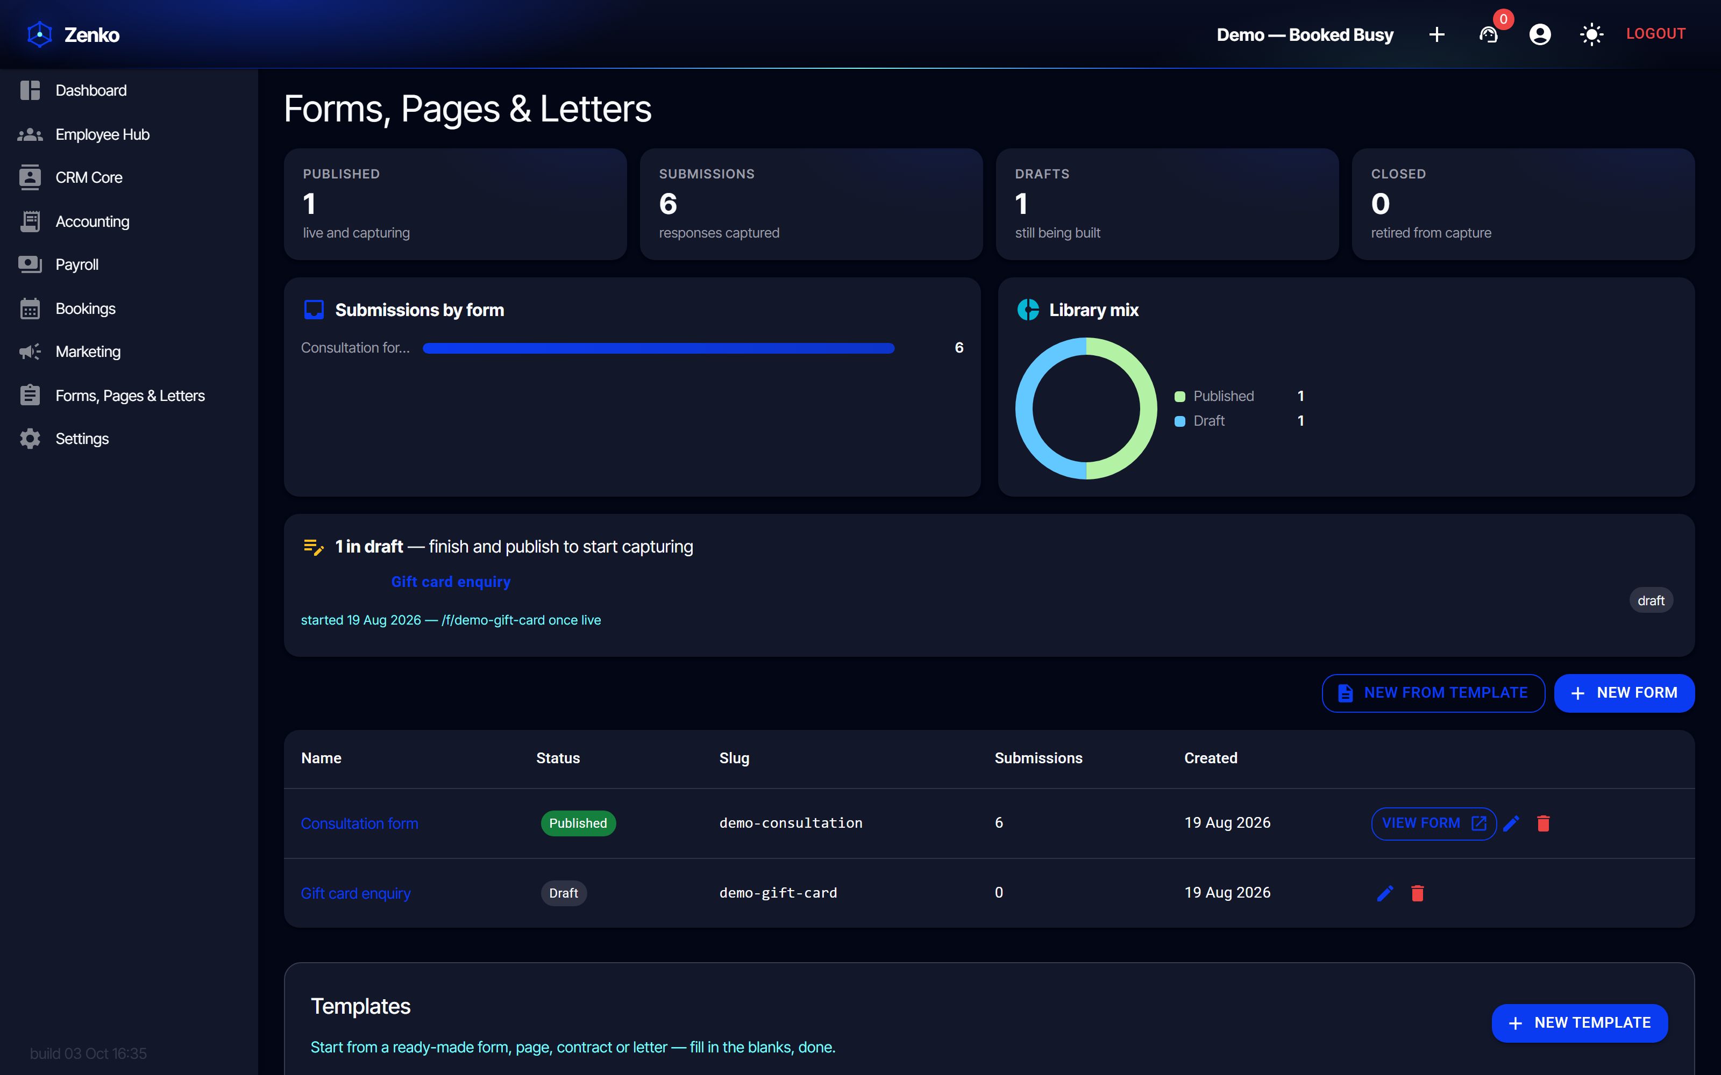Click the CRM Core contact icon
The height and width of the screenshot is (1075, 1721).
click(x=30, y=178)
